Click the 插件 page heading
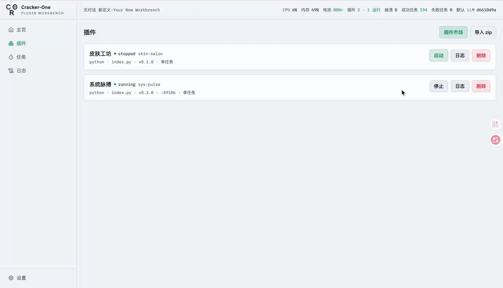Screen dimensions: 503x288 tap(90, 32)
